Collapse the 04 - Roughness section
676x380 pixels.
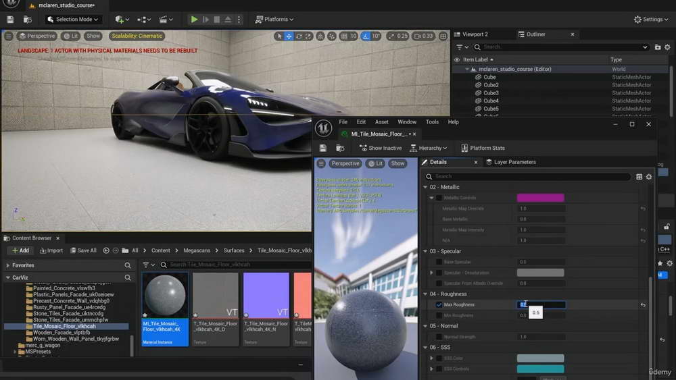point(425,294)
